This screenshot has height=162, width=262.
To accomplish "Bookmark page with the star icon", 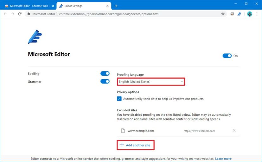I will (223, 14).
